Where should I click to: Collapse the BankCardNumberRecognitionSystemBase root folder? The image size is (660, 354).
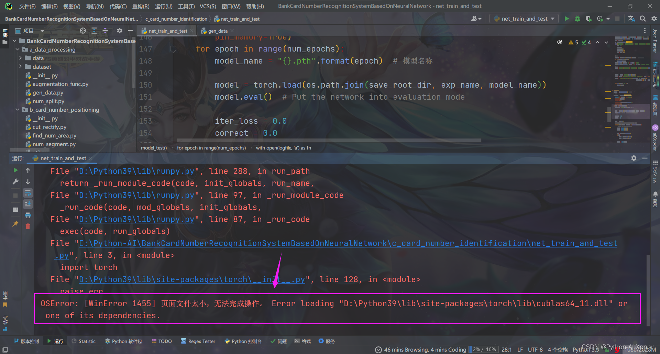click(15, 41)
